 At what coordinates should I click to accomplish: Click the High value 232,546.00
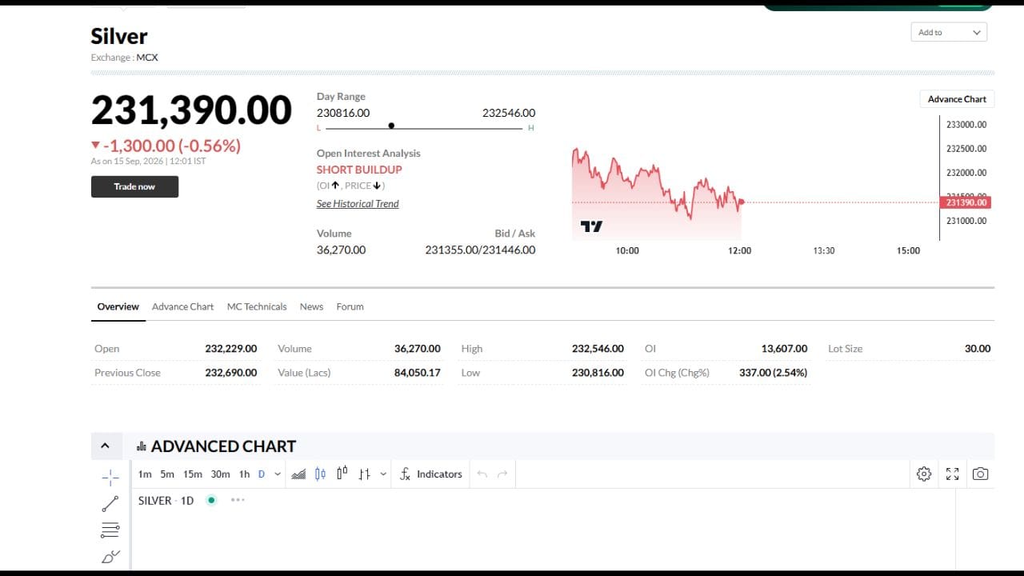(x=598, y=349)
